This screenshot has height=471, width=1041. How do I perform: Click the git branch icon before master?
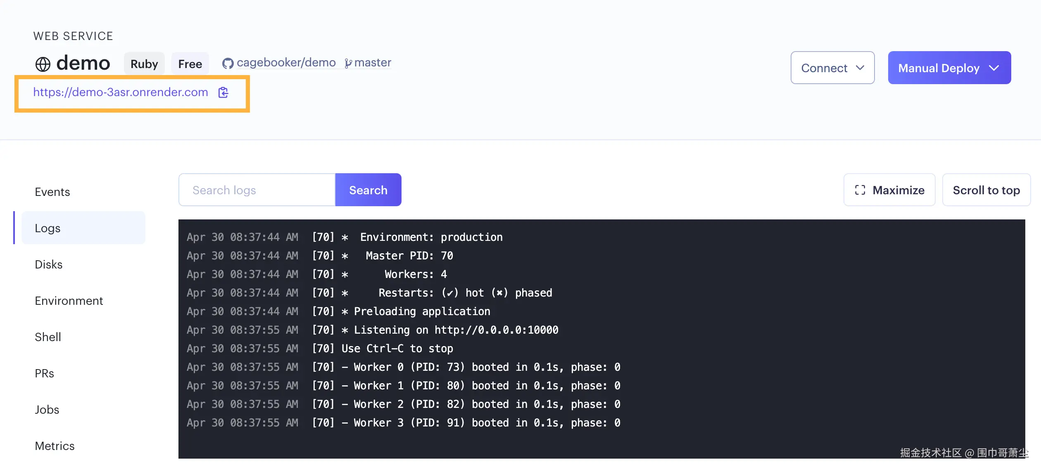[348, 63]
